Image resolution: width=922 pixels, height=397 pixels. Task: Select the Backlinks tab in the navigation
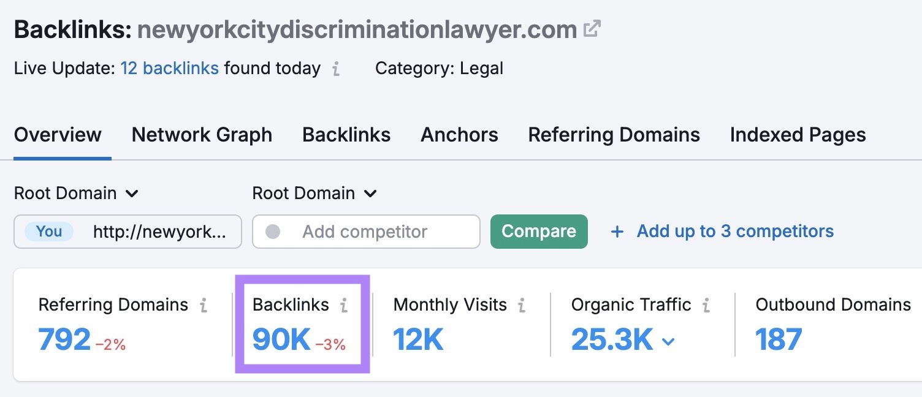(346, 135)
